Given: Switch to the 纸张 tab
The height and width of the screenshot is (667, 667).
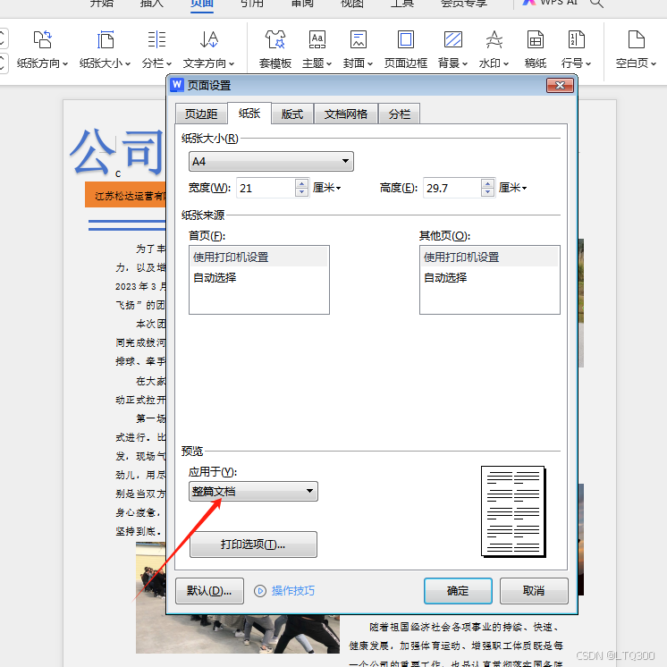Looking at the screenshot, I should 249,114.
